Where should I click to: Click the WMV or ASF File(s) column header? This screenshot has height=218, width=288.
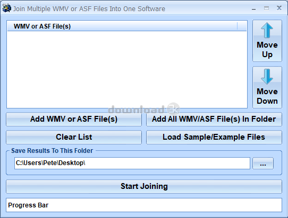[122, 26]
